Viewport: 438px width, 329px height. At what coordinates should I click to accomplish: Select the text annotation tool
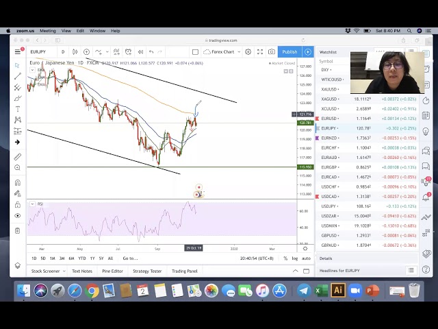click(17, 109)
